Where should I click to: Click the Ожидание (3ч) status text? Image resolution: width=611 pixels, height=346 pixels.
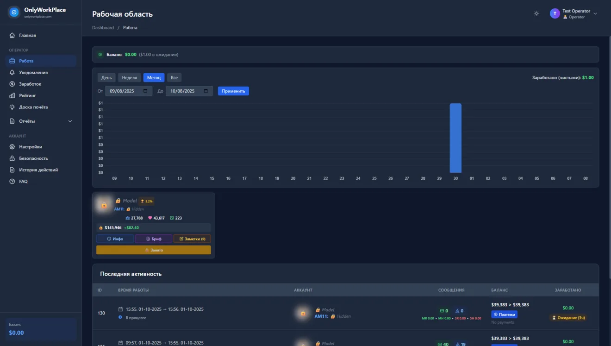tap(572, 318)
